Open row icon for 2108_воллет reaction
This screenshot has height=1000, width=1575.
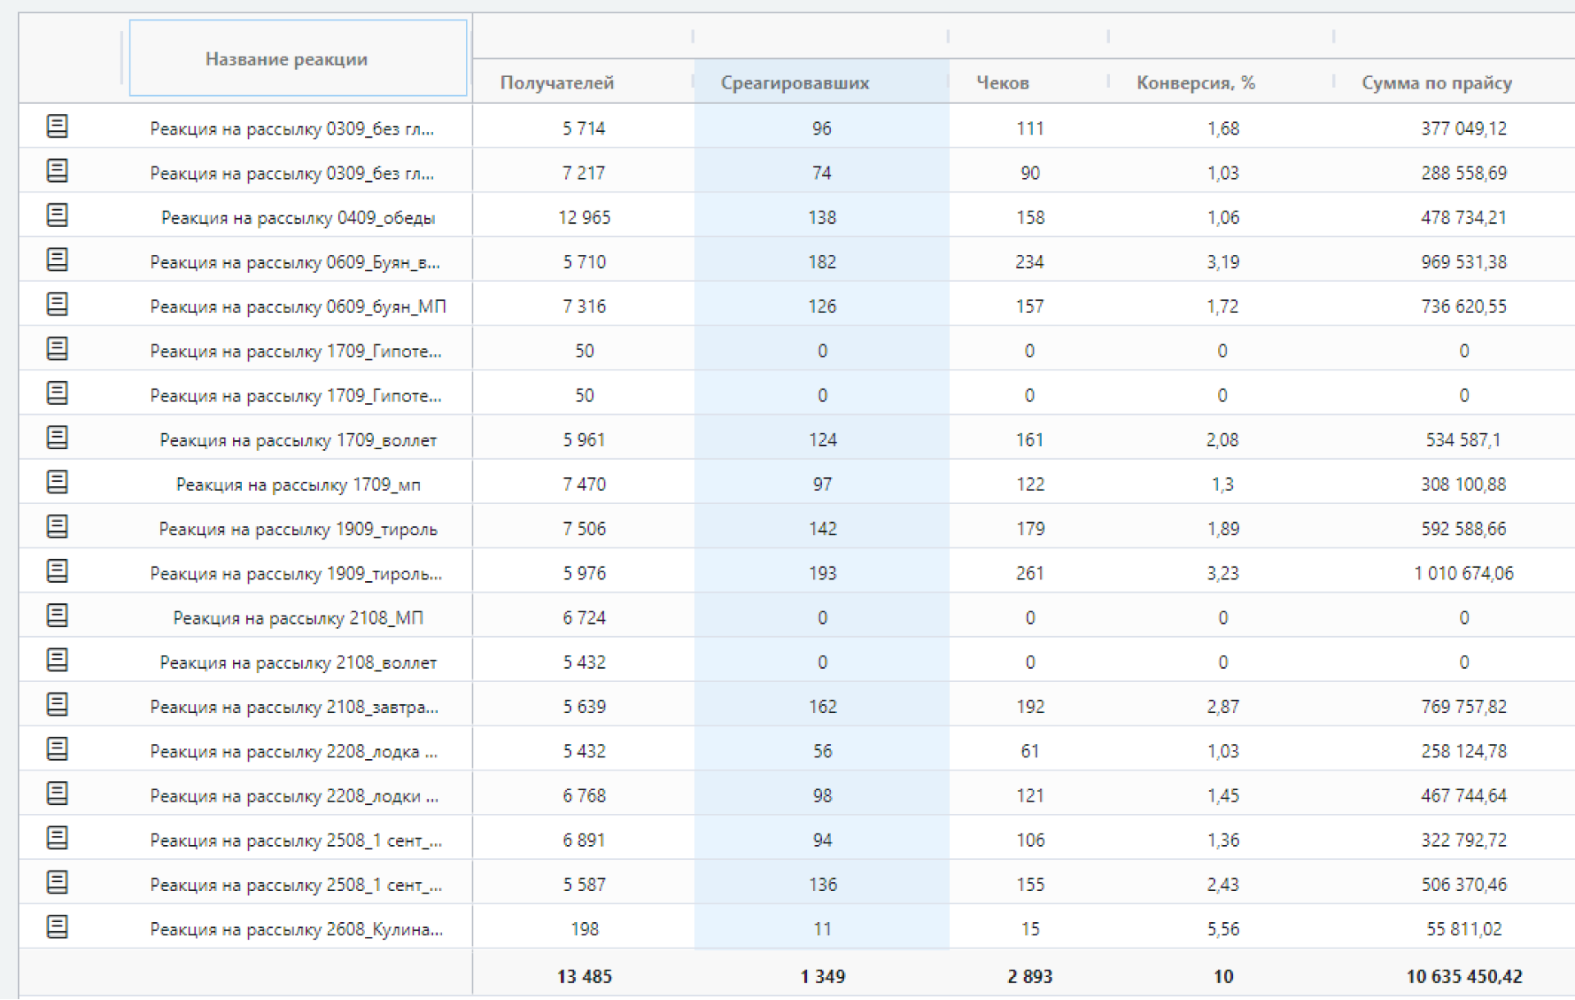(57, 661)
